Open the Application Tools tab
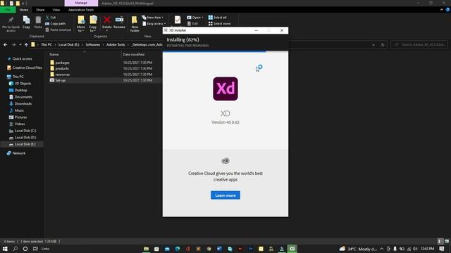Image resolution: width=451 pixels, height=253 pixels. point(81,10)
